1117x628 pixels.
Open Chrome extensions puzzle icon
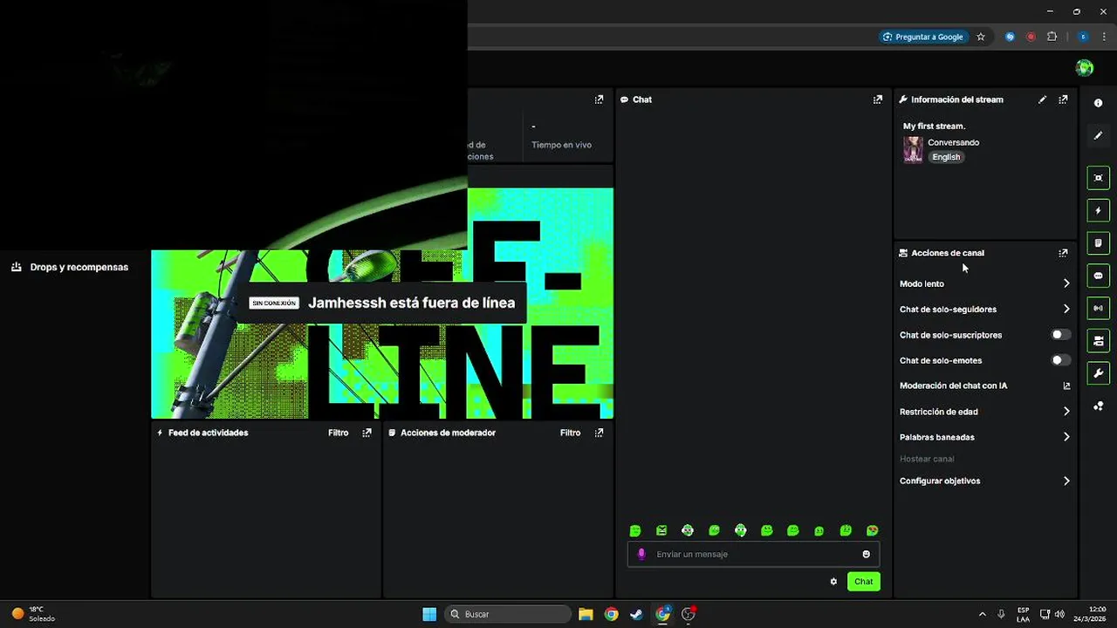[1052, 37]
